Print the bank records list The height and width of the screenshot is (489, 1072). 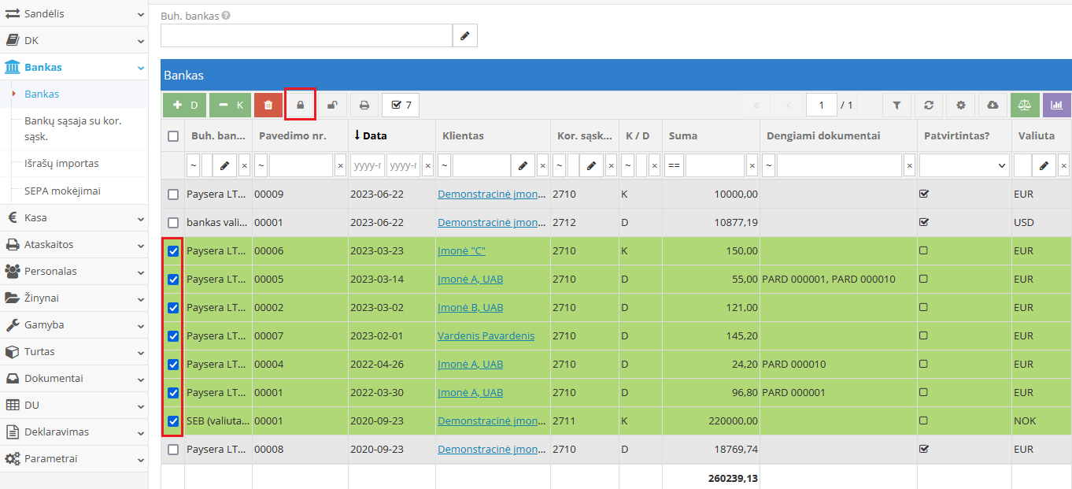pyautogui.click(x=364, y=105)
